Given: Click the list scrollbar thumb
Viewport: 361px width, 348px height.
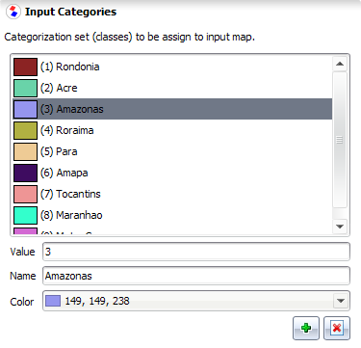Looking at the screenshot, I should click(340, 140).
